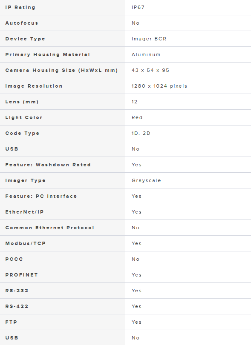Click the 1D, 2D value

pos(141,133)
